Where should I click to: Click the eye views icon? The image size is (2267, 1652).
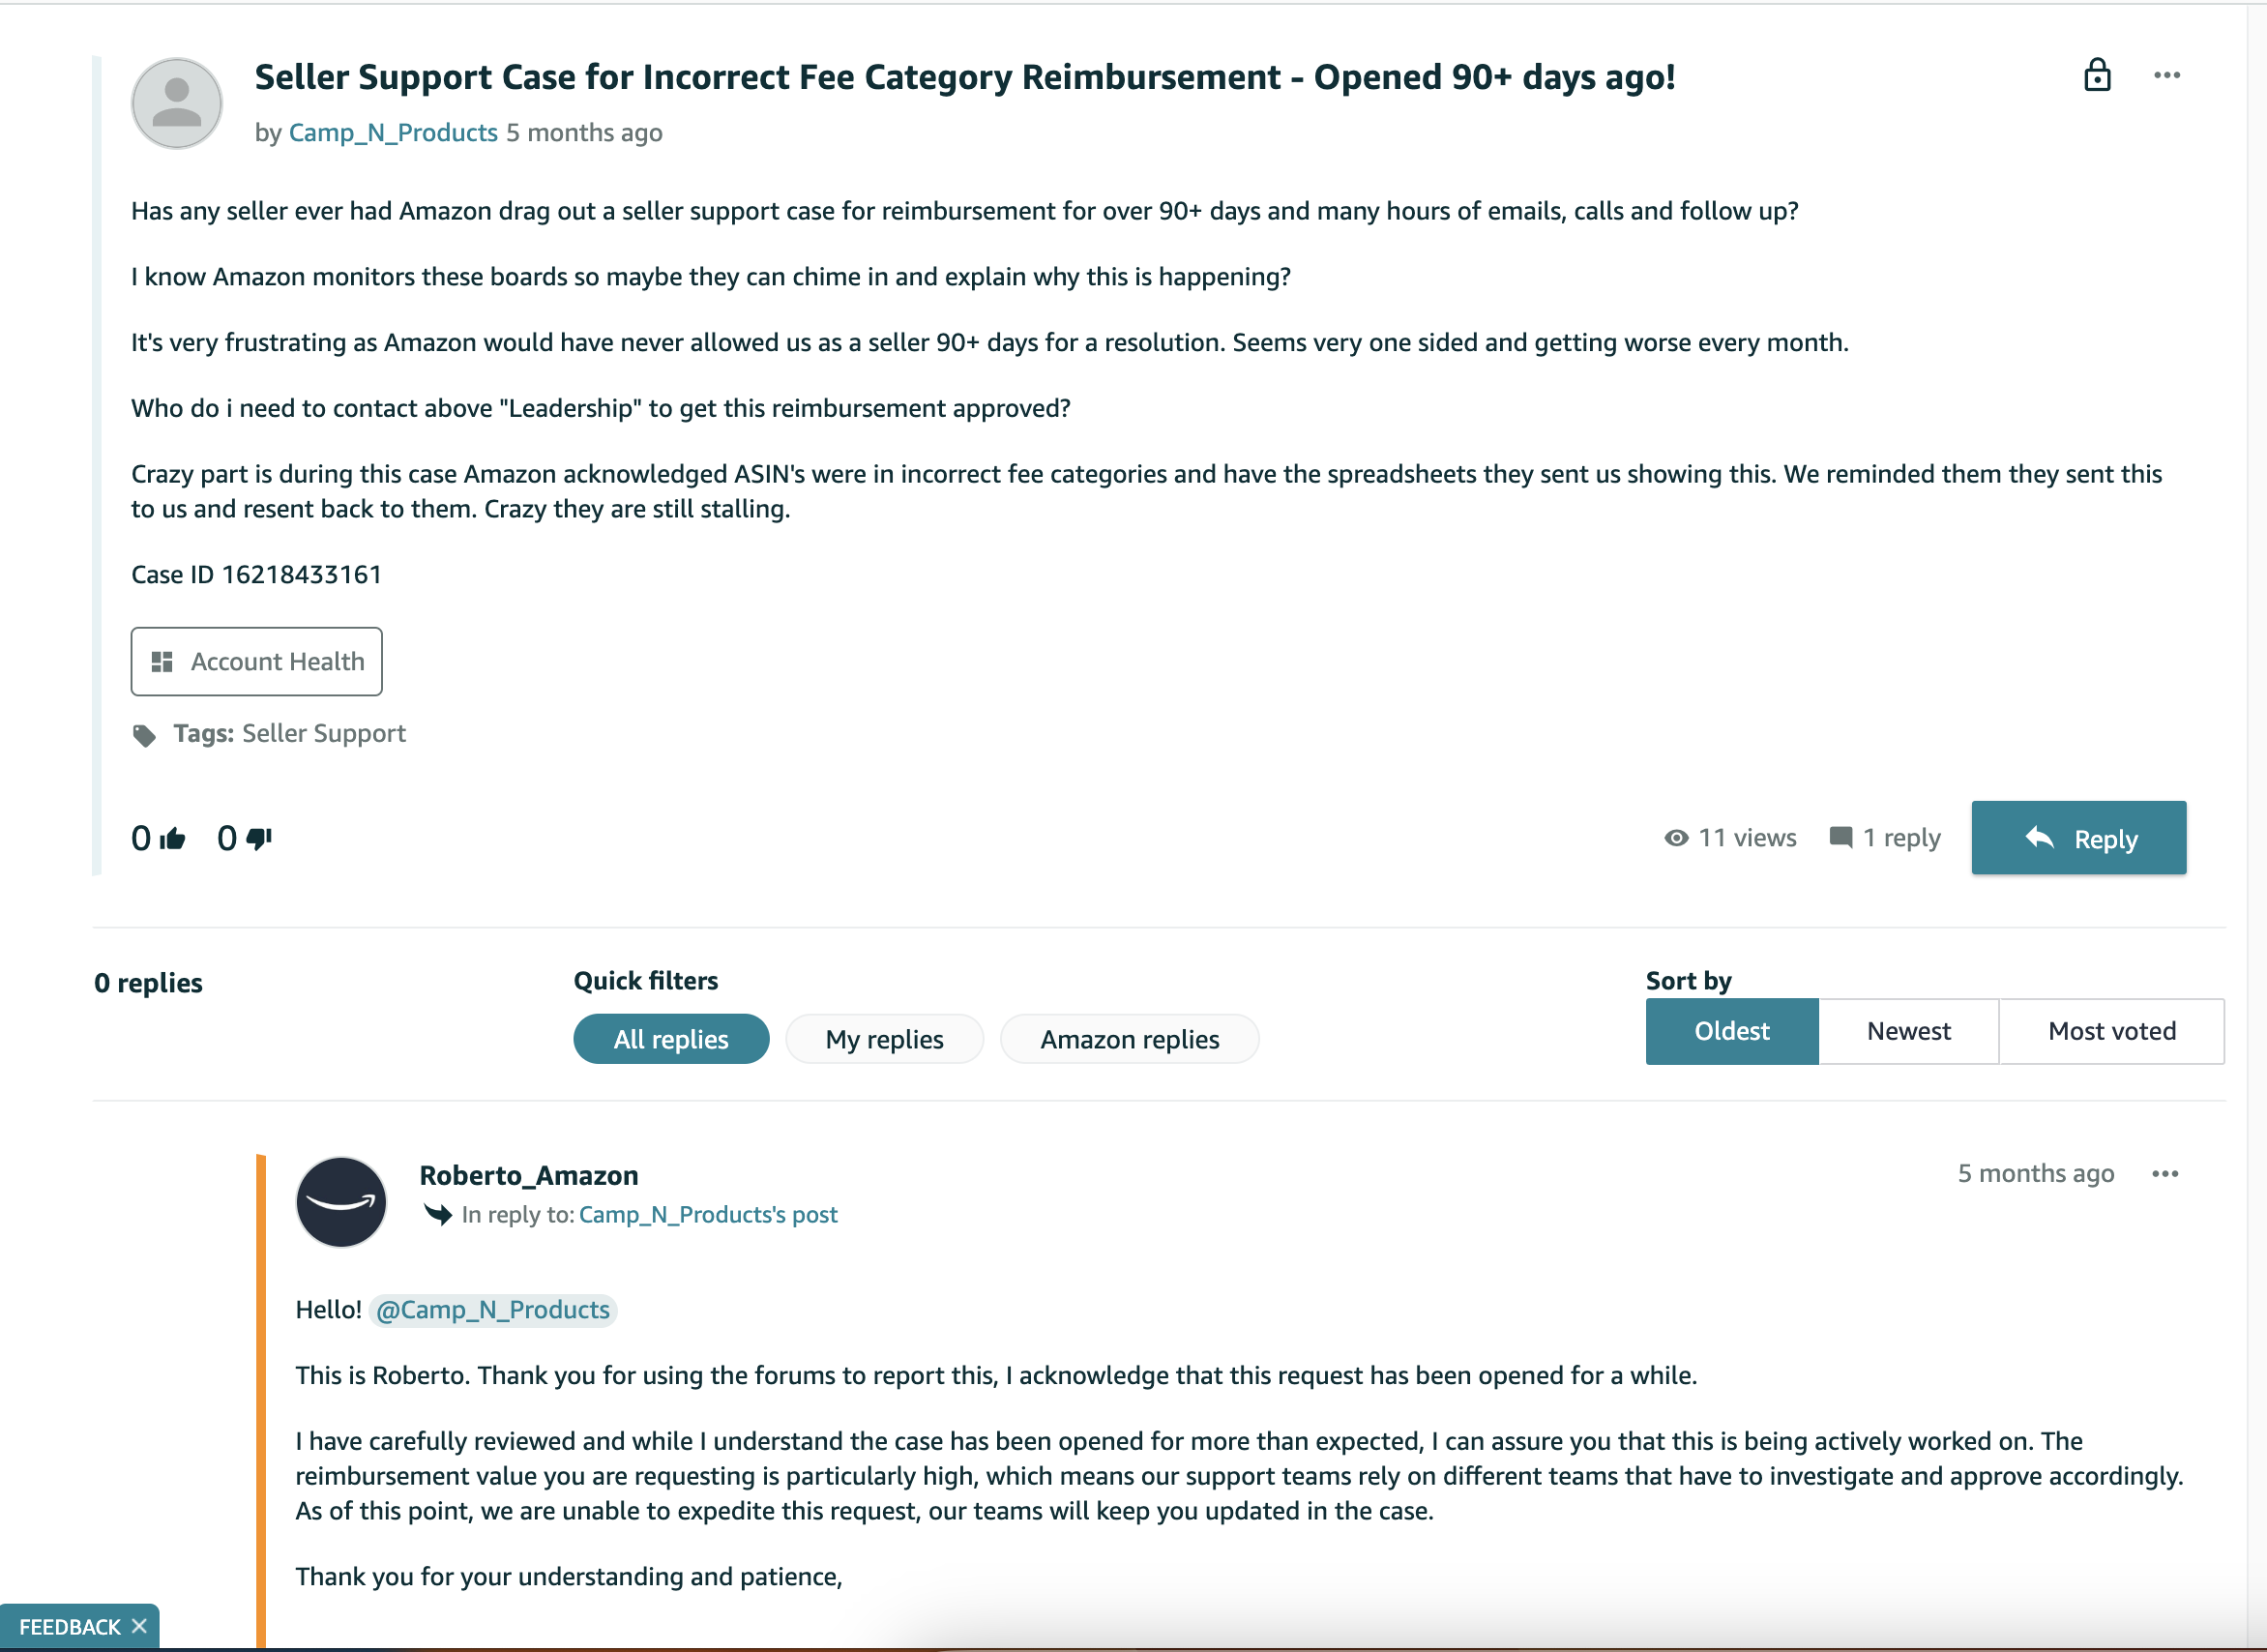tap(1676, 838)
